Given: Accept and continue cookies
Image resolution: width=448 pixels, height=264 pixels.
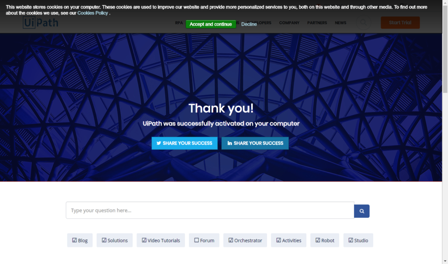Looking at the screenshot, I should [x=210, y=24].
